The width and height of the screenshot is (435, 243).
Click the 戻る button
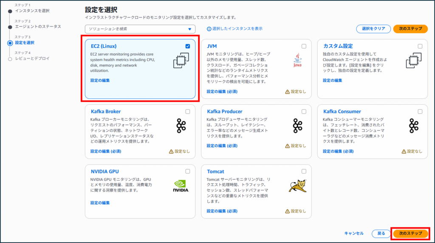tap(381, 233)
